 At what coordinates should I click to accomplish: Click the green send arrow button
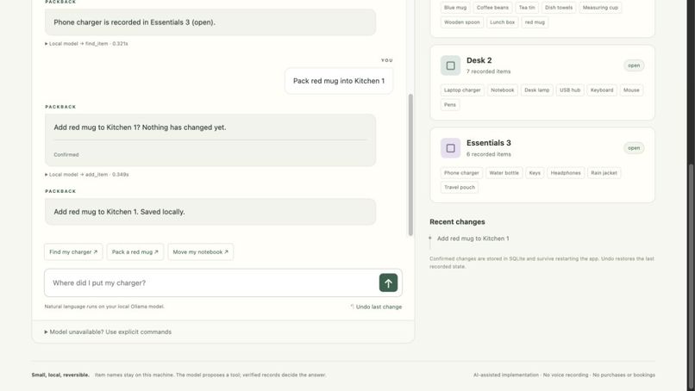388,283
